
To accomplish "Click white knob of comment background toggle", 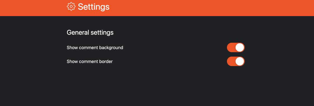I will point(240,47).
